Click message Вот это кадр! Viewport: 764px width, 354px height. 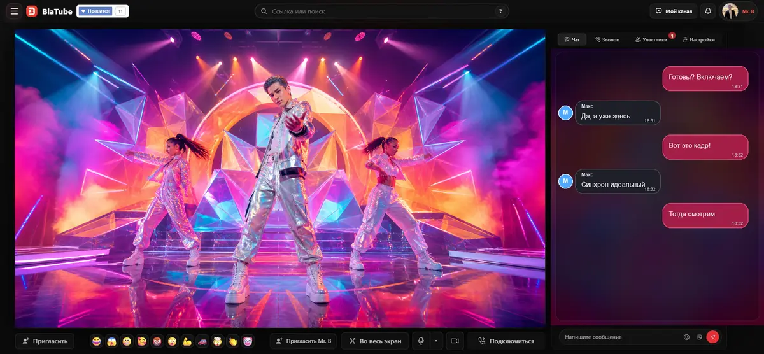[x=705, y=147]
